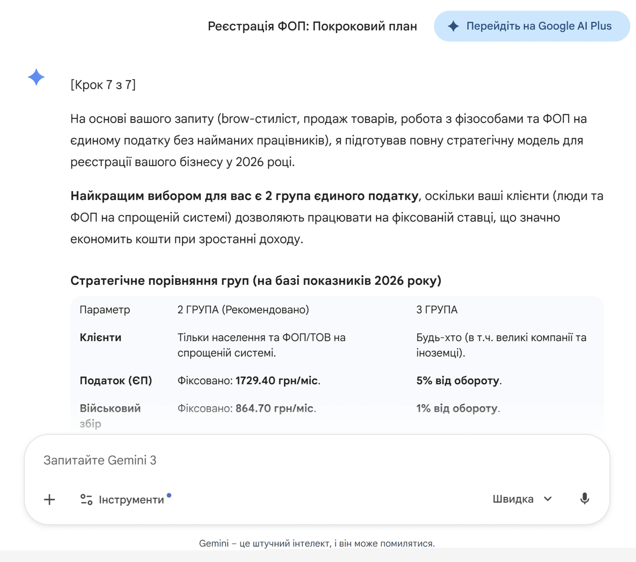636x562 pixels.
Task: Click the sliders icon beside Інструменти
Action: click(x=86, y=500)
